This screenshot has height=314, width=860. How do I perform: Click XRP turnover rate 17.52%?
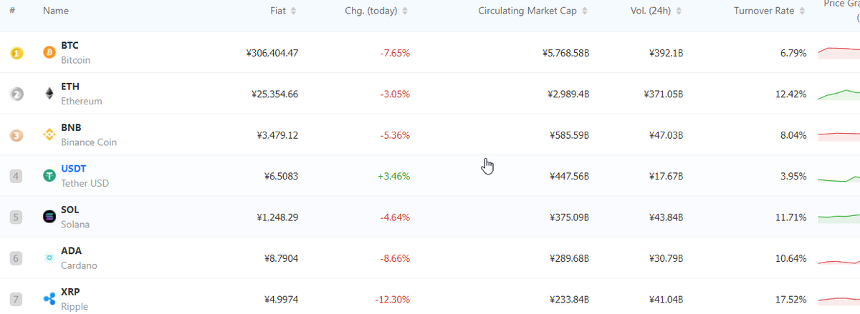(x=790, y=300)
